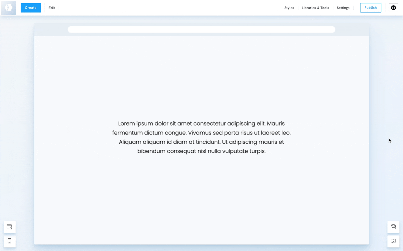The image size is (403, 251).
Task: Click the white address bar in preview
Action: coord(201,30)
